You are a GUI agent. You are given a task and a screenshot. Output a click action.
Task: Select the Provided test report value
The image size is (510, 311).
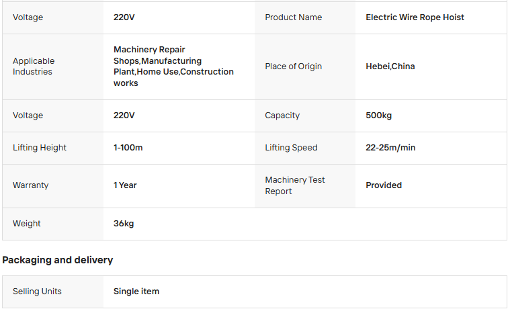[x=384, y=185]
